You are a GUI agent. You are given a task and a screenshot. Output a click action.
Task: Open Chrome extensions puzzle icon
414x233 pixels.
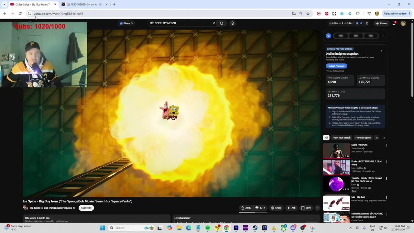click(x=357, y=14)
